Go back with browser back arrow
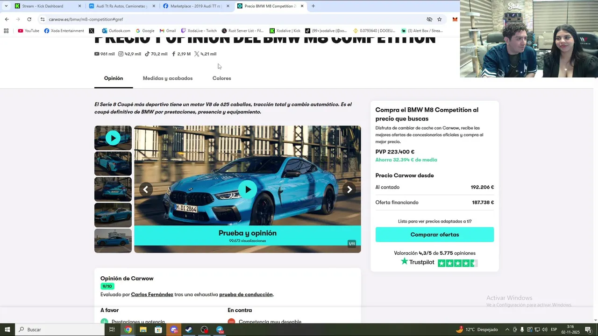Screen dimensions: 598x336 [7, 19]
